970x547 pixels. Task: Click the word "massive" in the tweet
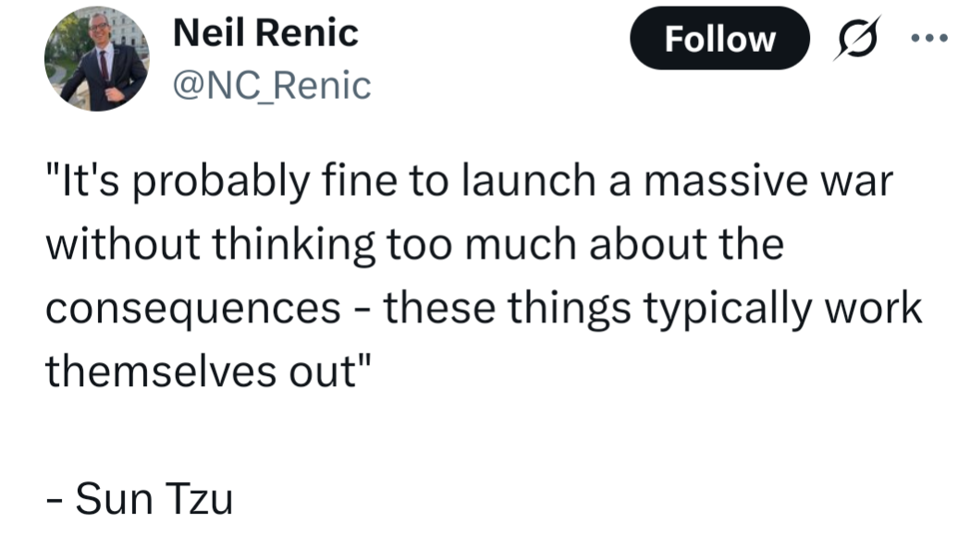(x=719, y=183)
